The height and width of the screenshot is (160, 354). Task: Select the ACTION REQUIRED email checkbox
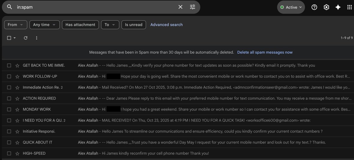coord(9,98)
